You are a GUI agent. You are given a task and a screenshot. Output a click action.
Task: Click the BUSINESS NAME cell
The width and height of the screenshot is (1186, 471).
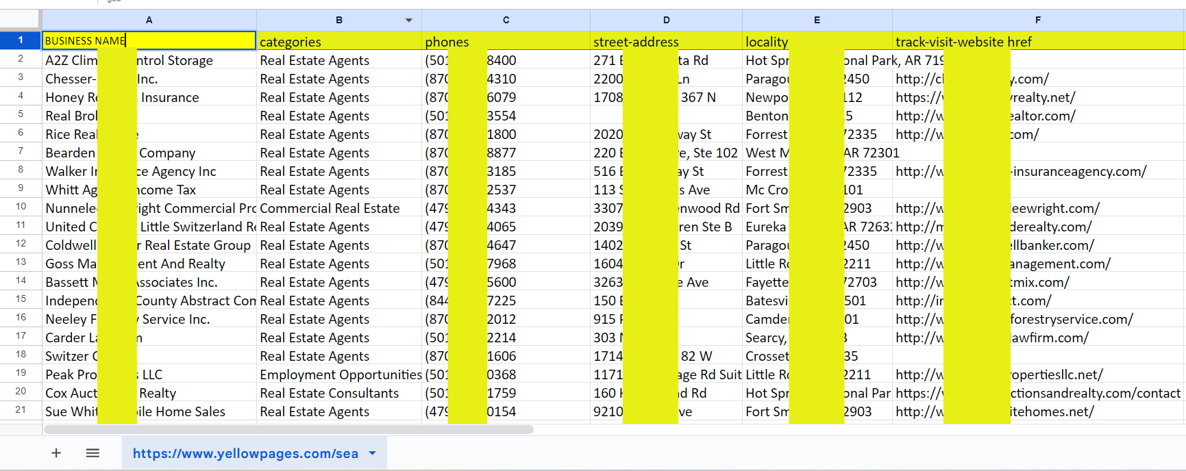click(x=149, y=41)
